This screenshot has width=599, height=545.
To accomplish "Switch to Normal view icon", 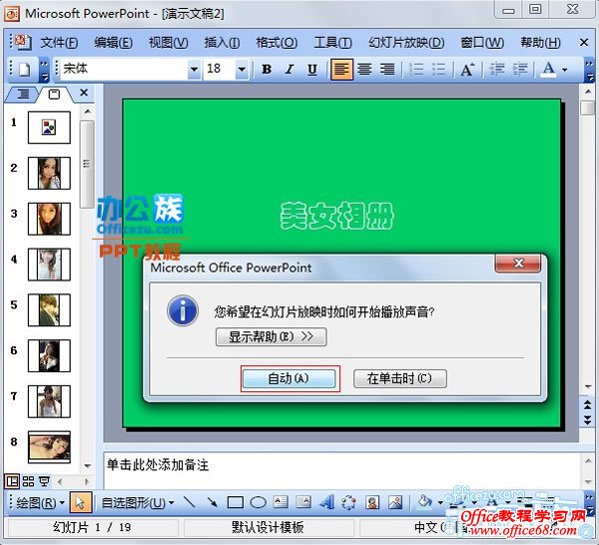I will coord(12,481).
